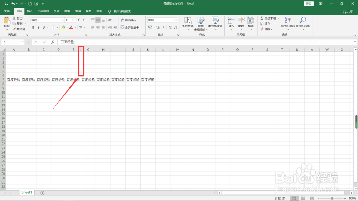Open text orientation options
The height and width of the screenshot is (201, 358).
[x=111, y=20]
